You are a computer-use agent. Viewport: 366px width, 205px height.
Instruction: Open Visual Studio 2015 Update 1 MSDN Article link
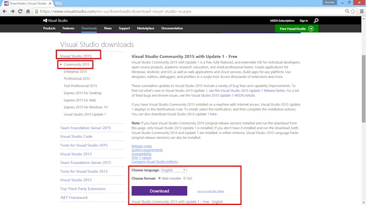coord(223,96)
